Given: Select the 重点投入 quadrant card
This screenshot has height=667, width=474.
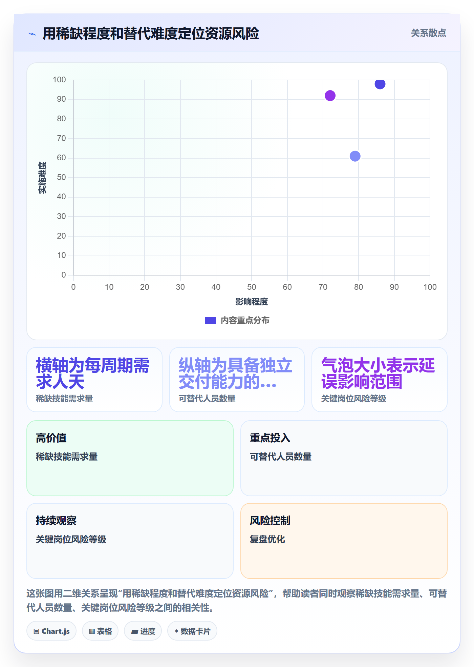Looking at the screenshot, I should [344, 458].
